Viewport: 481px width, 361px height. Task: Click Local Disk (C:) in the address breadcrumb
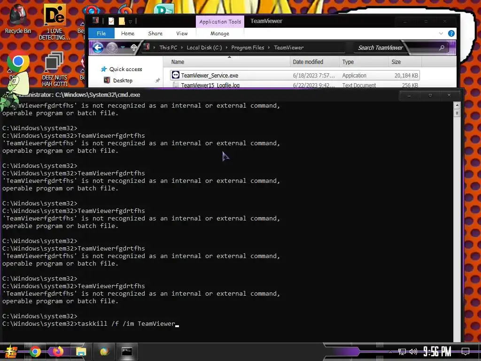click(x=204, y=47)
